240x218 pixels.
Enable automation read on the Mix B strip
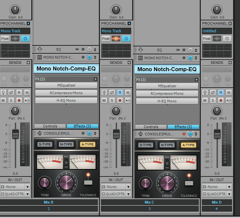point(19,93)
